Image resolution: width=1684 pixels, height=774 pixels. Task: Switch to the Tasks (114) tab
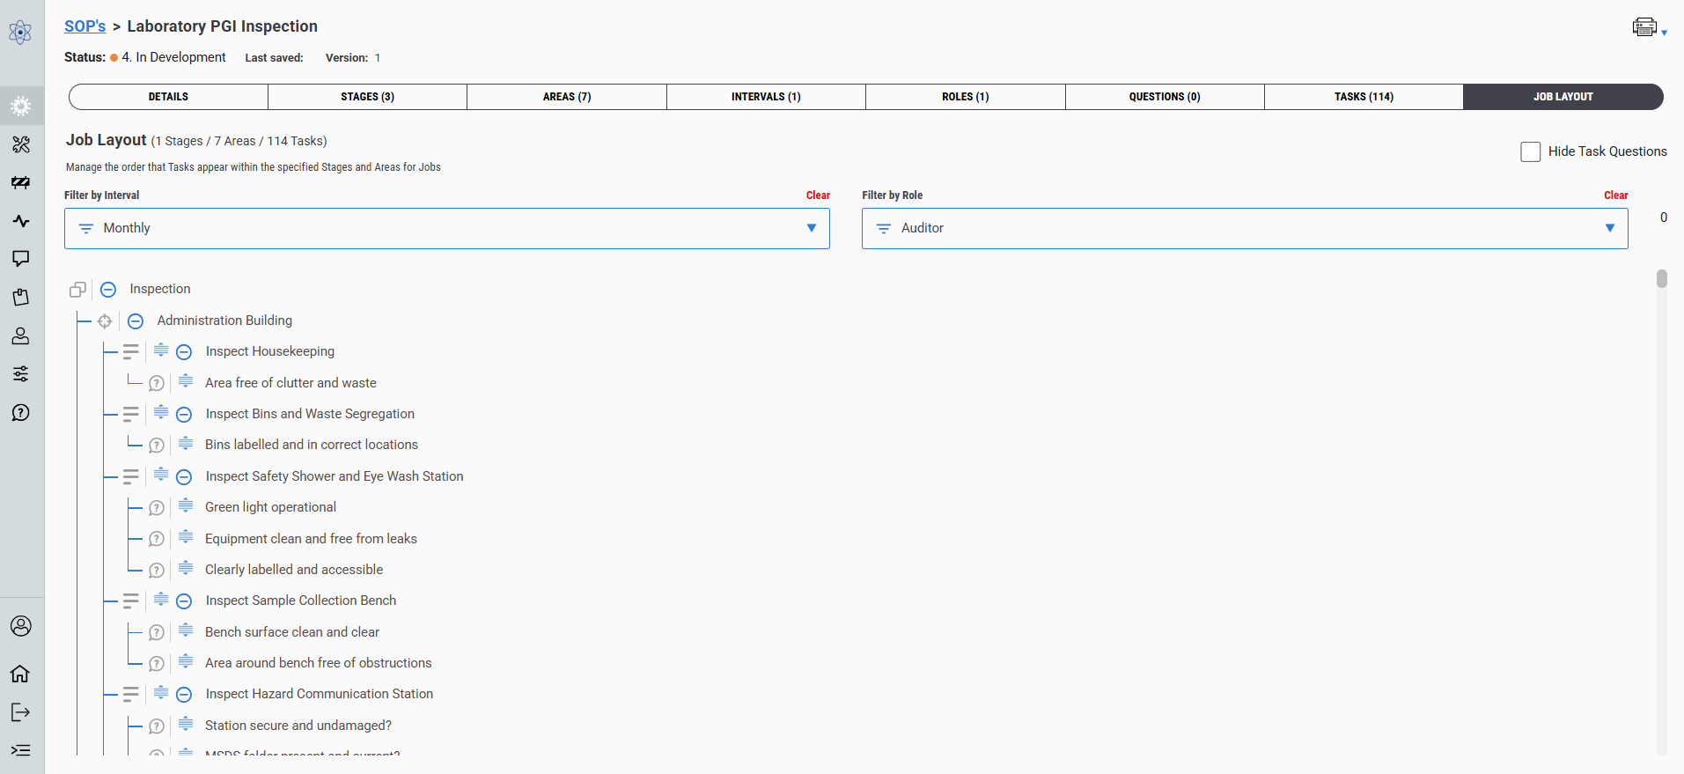(x=1363, y=97)
